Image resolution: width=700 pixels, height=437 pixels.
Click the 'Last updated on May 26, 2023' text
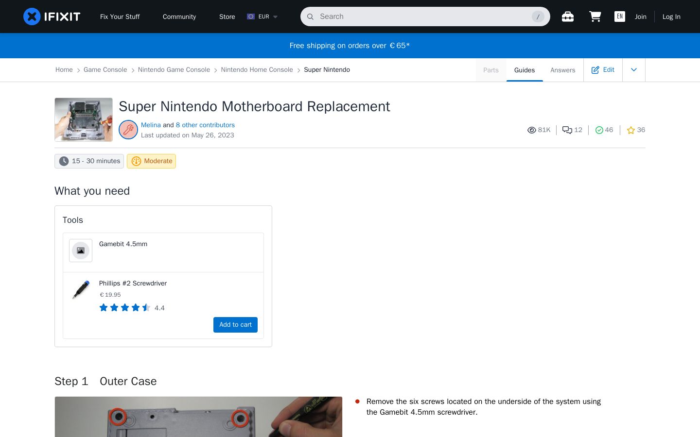(x=188, y=135)
